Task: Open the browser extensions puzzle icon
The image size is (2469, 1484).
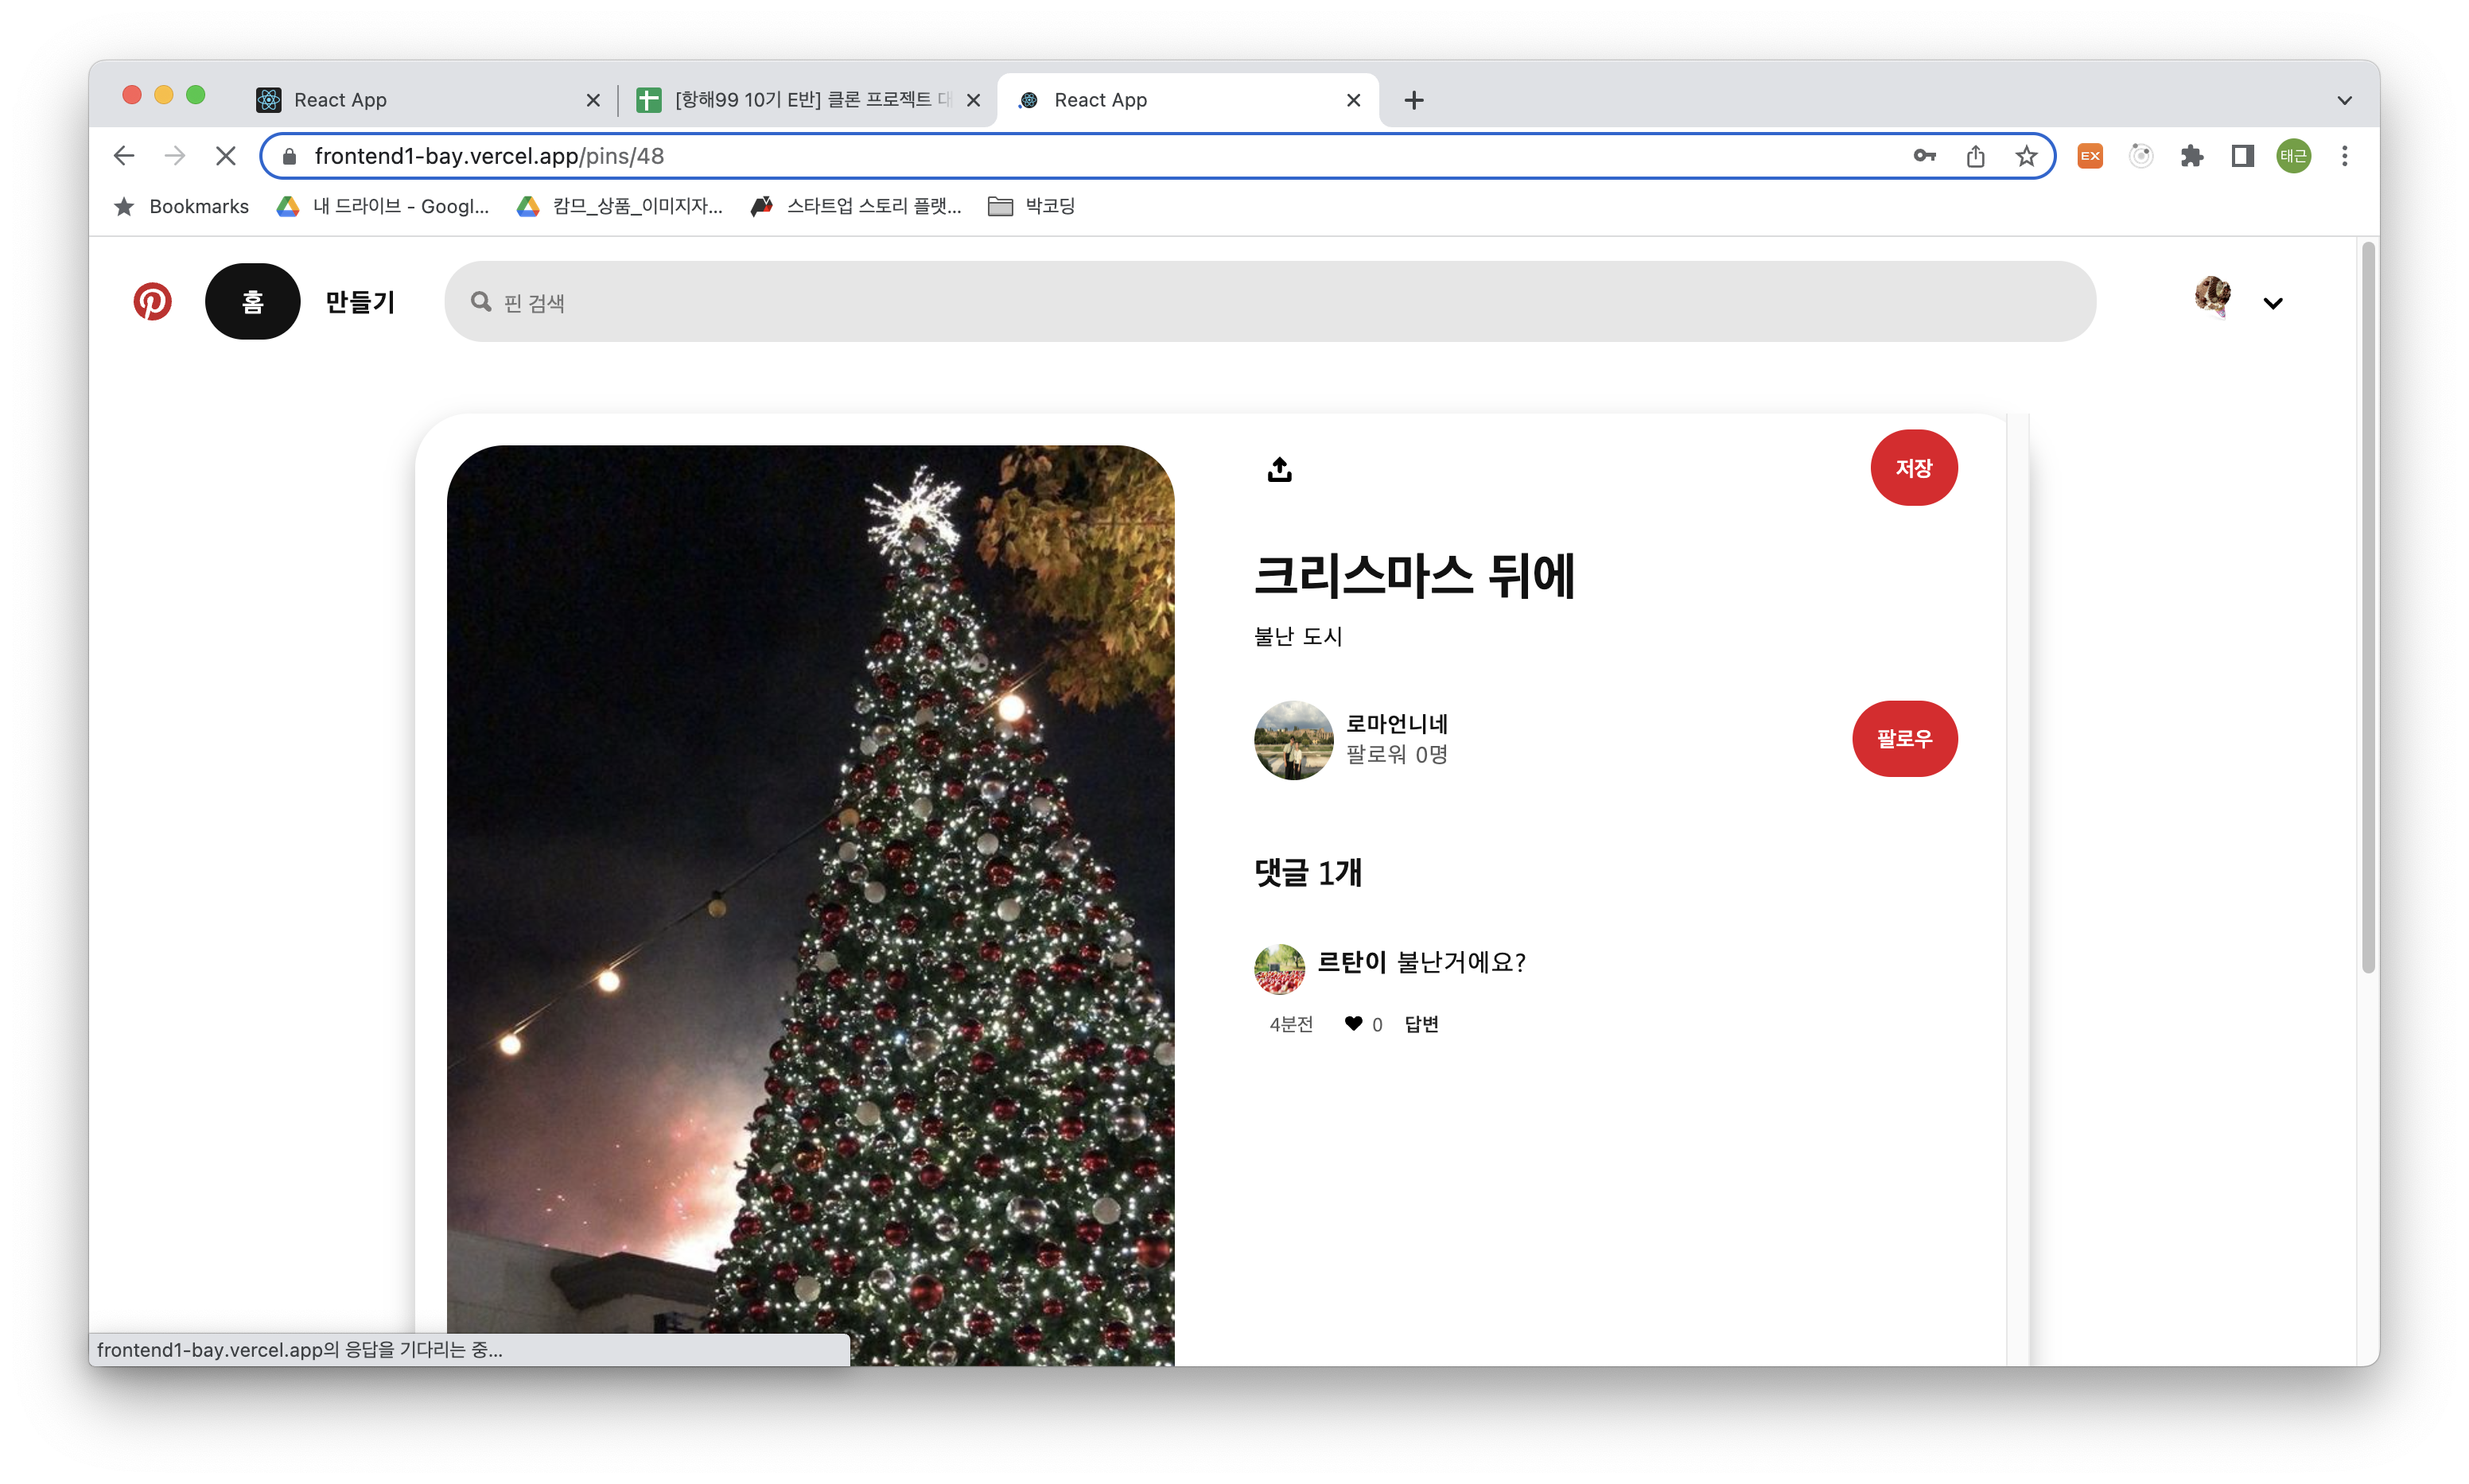Action: [x=2191, y=156]
